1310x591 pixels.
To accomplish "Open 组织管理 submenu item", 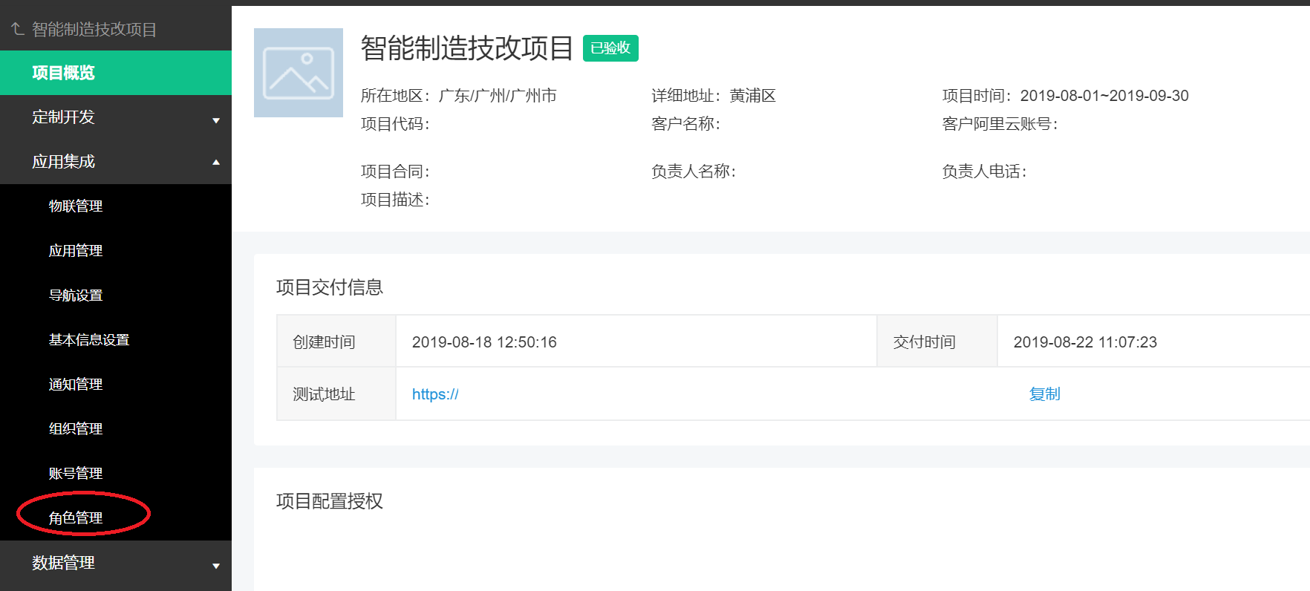I will (x=76, y=429).
